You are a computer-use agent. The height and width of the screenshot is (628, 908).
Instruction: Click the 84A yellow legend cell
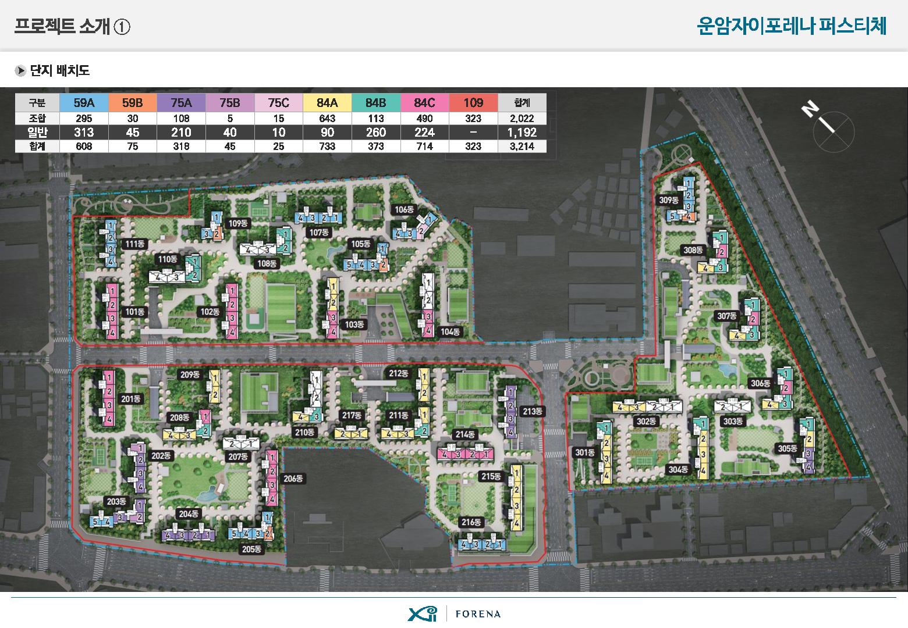click(327, 103)
